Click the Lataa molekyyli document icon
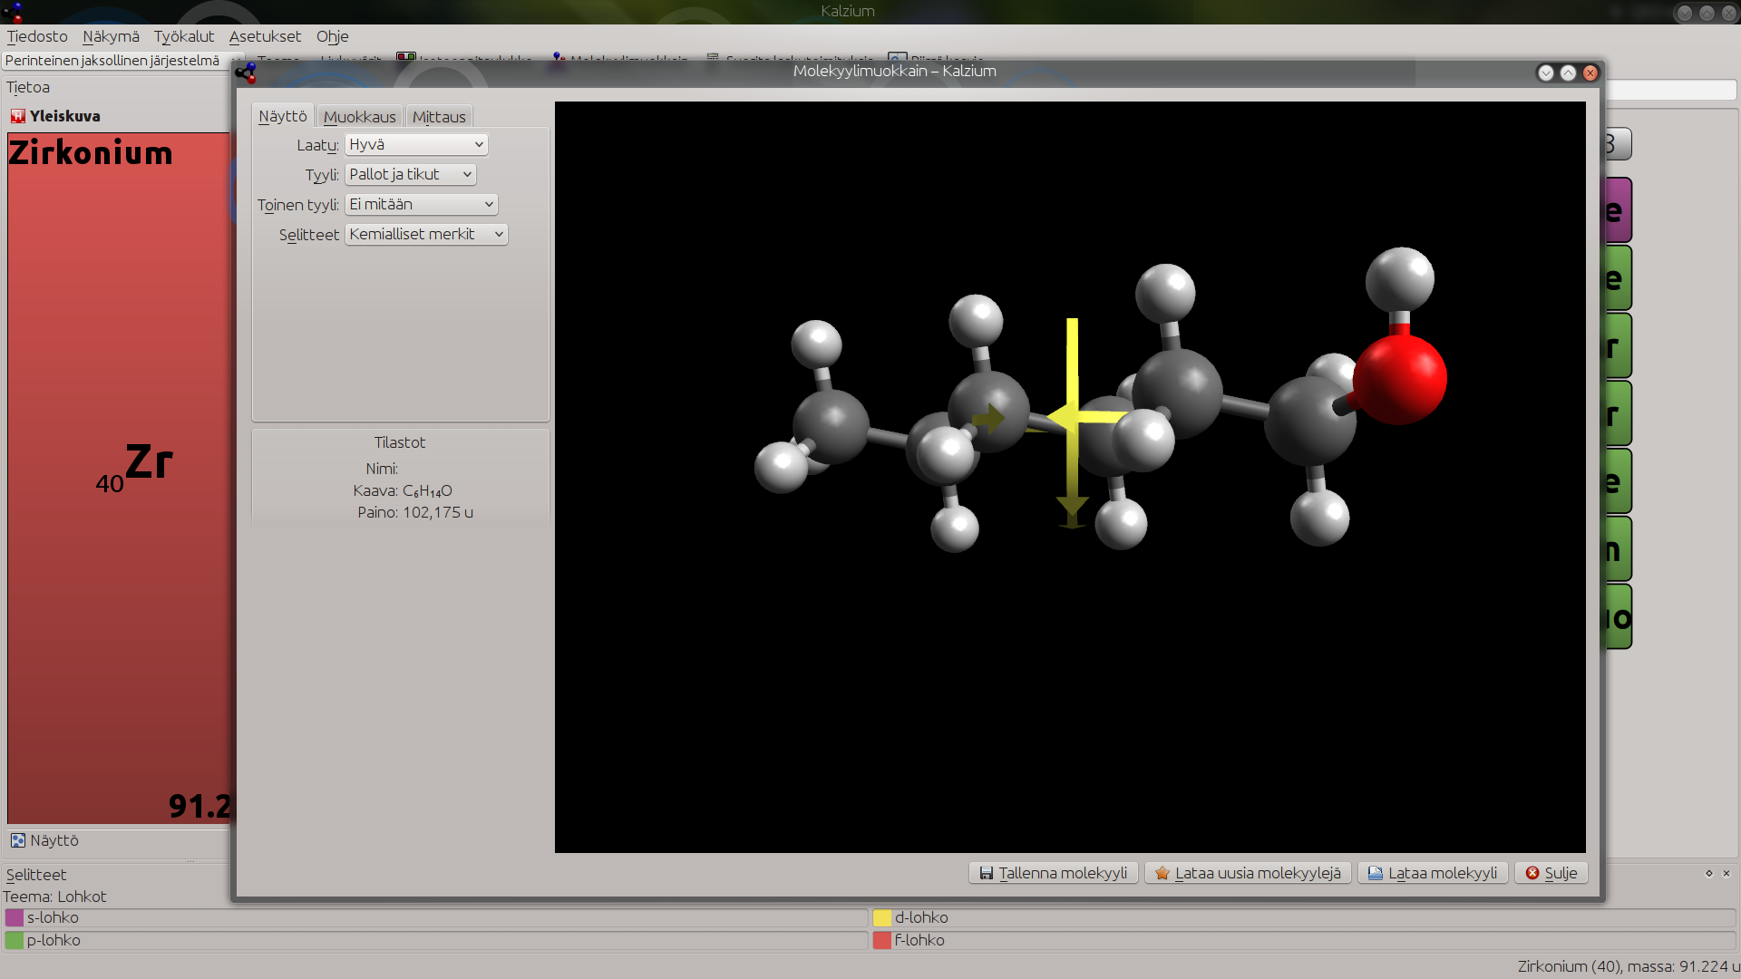Screen dimensions: 1741x979 pos(1375,873)
